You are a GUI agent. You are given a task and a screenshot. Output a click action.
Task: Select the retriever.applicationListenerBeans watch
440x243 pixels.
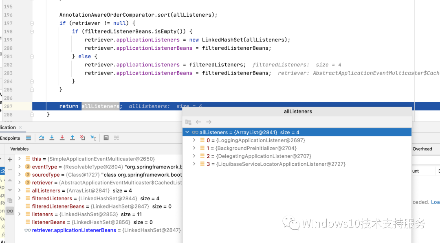(98, 230)
